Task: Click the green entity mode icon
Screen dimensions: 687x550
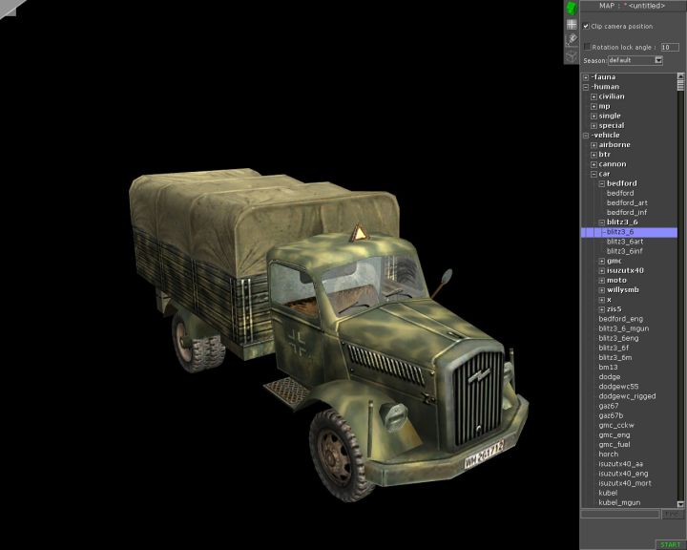Action: click(571, 8)
